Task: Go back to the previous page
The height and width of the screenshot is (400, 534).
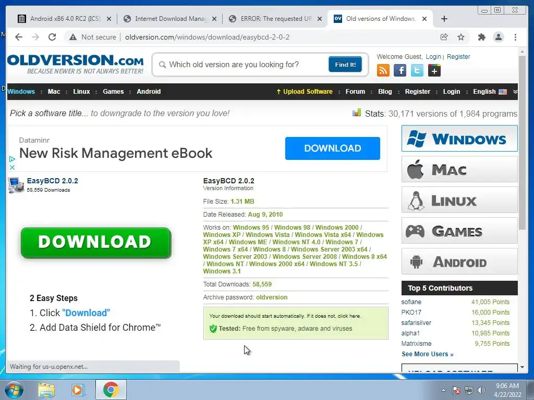Action: click(19, 37)
